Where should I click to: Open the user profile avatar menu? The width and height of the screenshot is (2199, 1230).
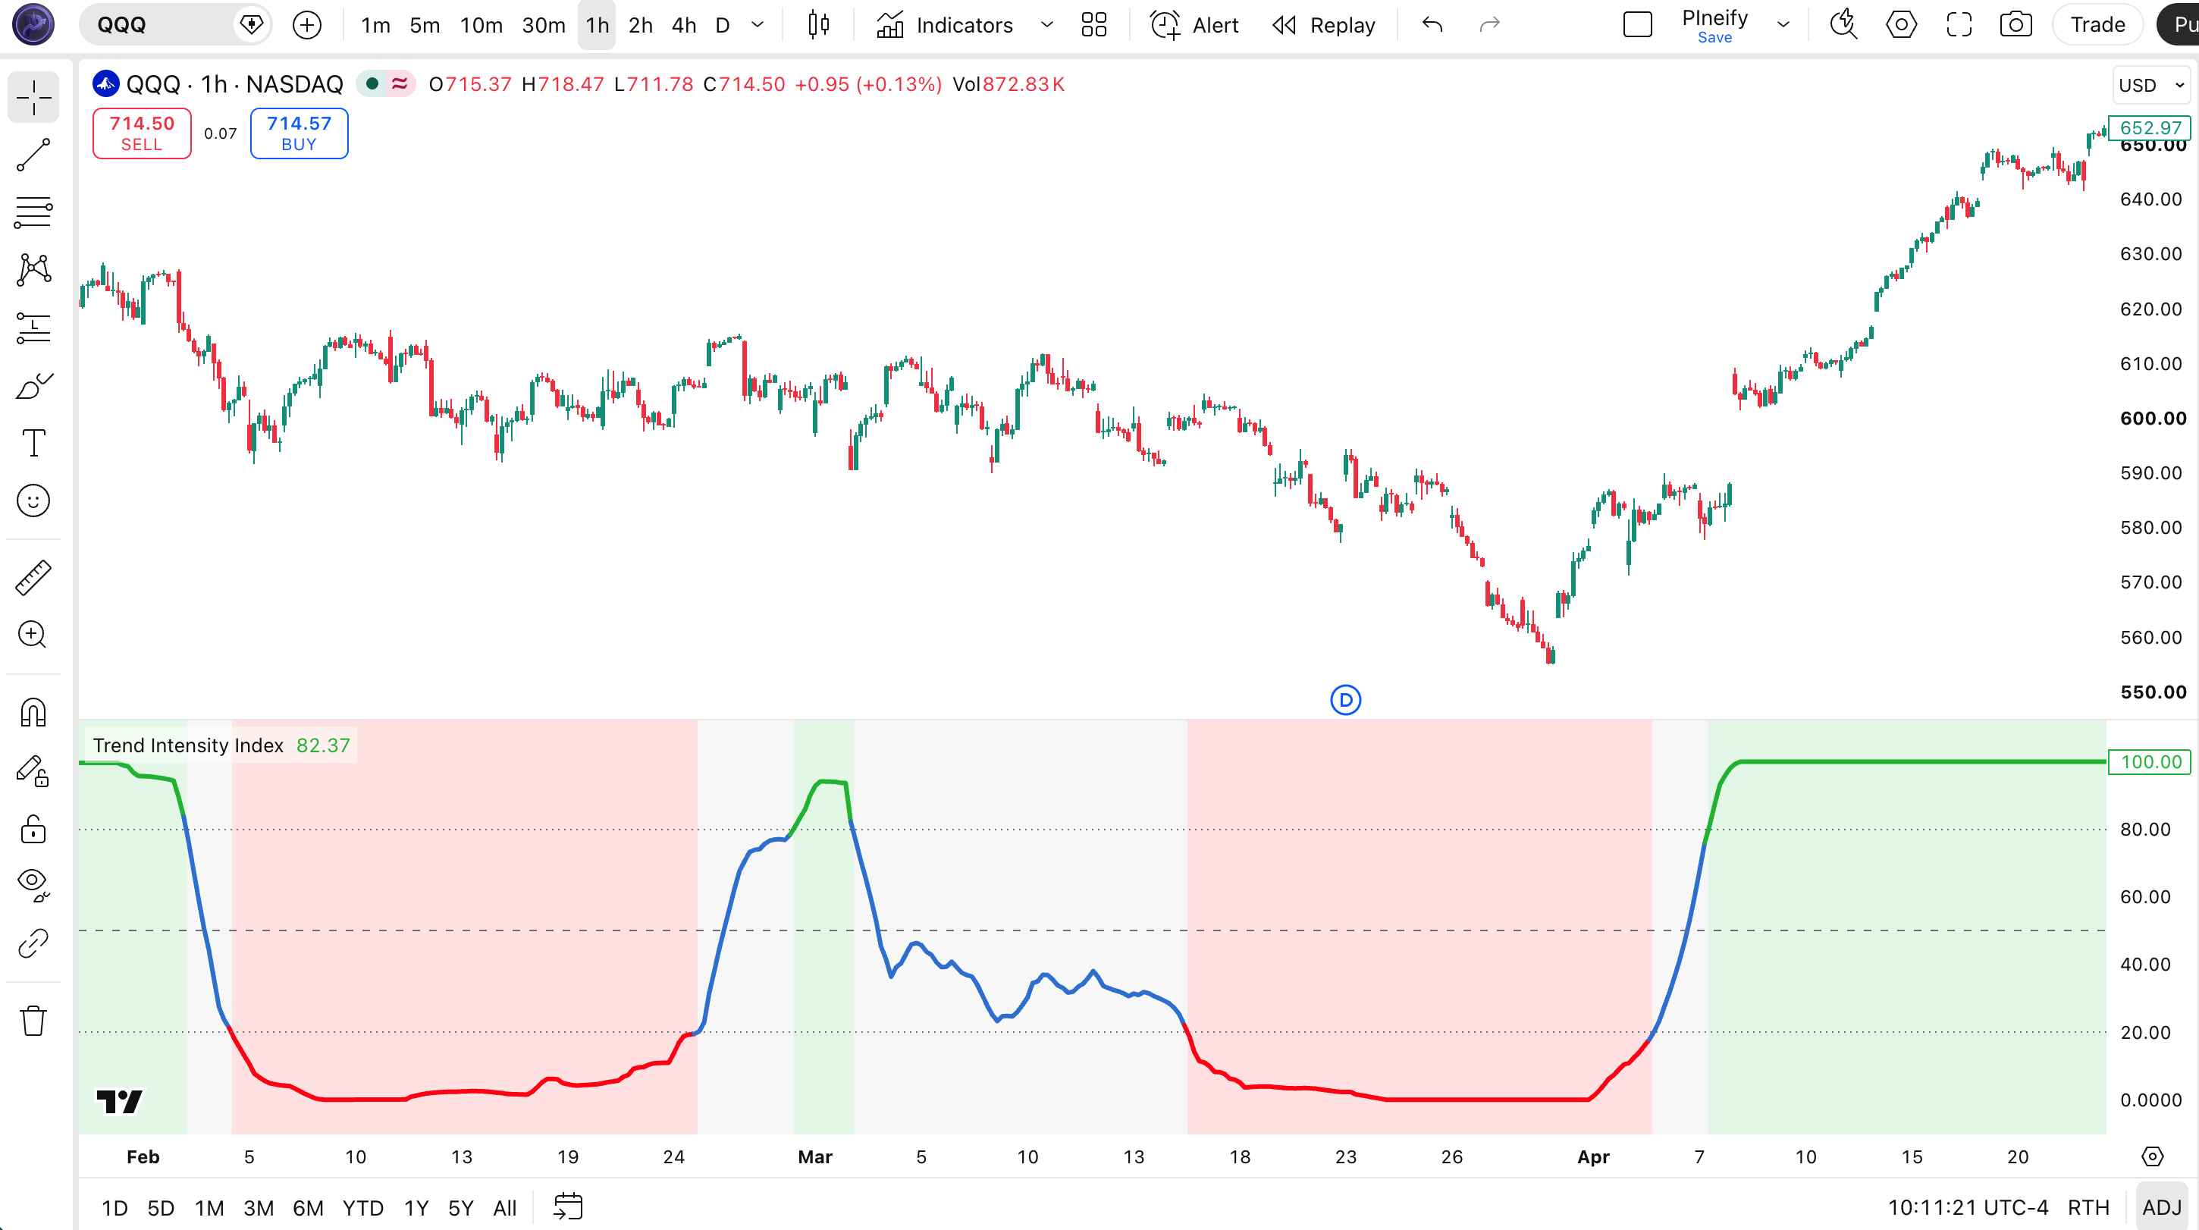tap(33, 25)
